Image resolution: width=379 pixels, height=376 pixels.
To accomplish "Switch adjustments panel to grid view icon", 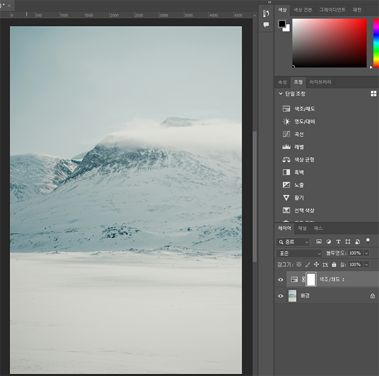I will [374, 94].
